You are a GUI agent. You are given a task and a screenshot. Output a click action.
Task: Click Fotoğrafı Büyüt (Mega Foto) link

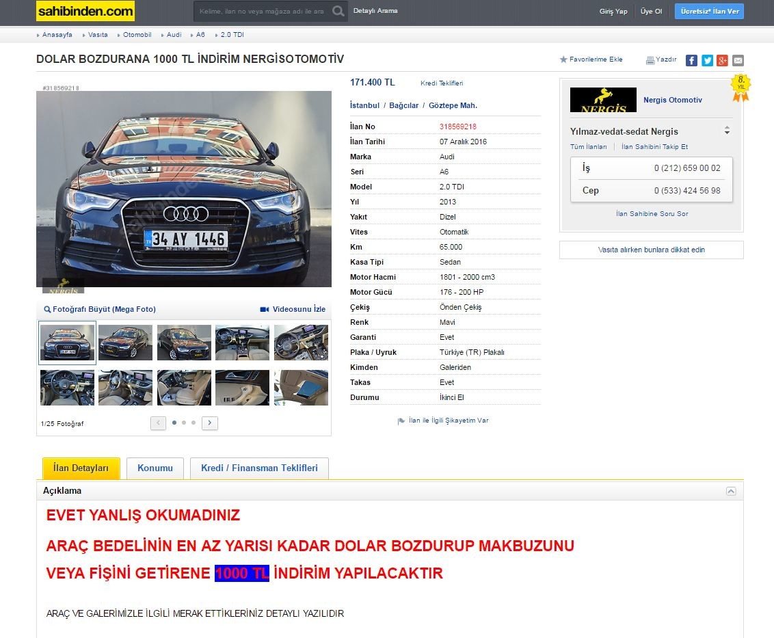[x=104, y=309]
